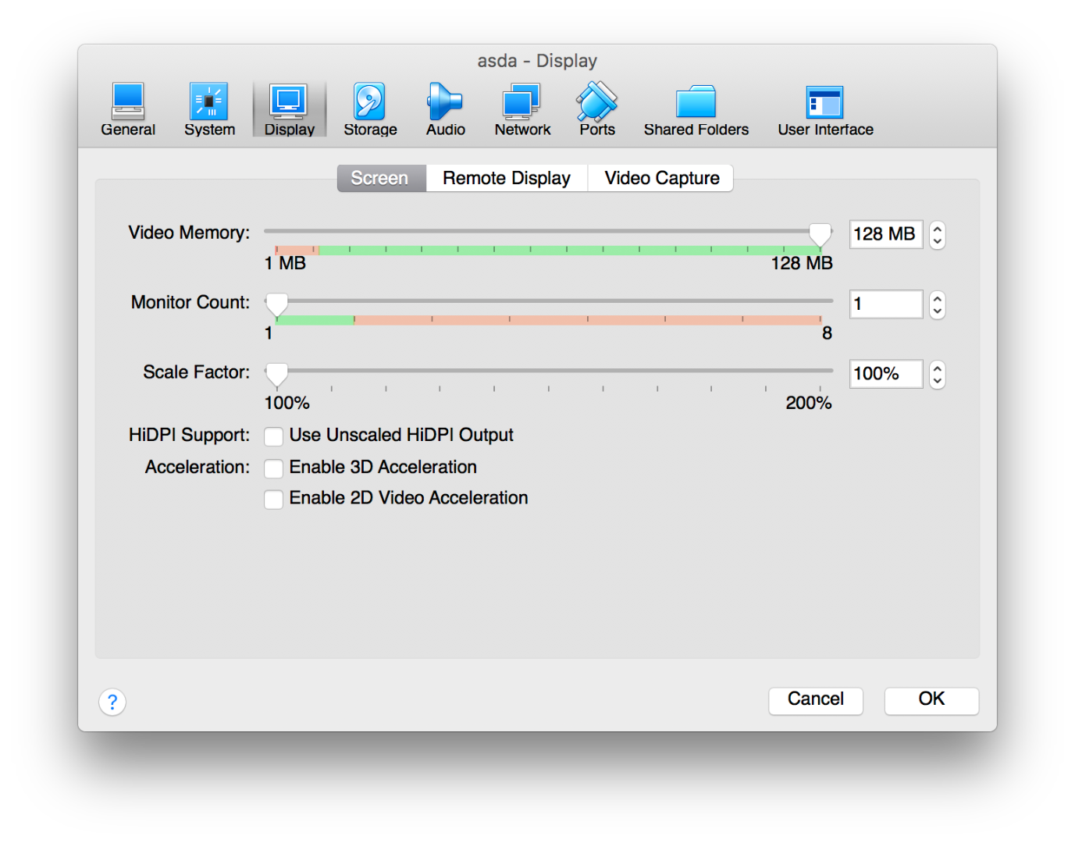Click the Video Memory label
Image resolution: width=1075 pixels, height=843 pixels.
tap(189, 233)
